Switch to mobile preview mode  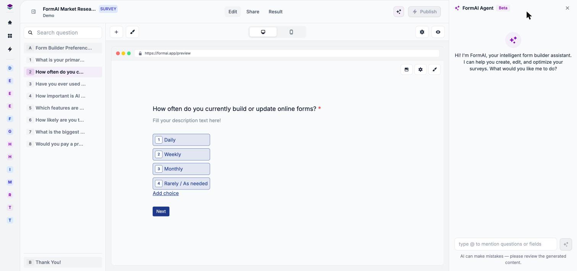coord(291,32)
